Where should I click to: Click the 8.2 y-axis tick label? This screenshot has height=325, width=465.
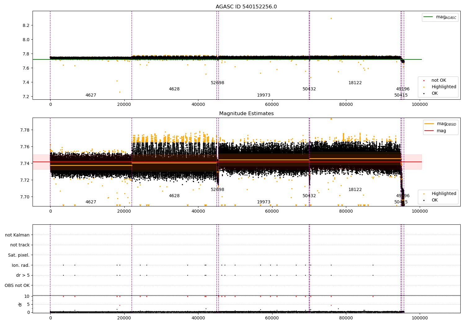point(26,25)
